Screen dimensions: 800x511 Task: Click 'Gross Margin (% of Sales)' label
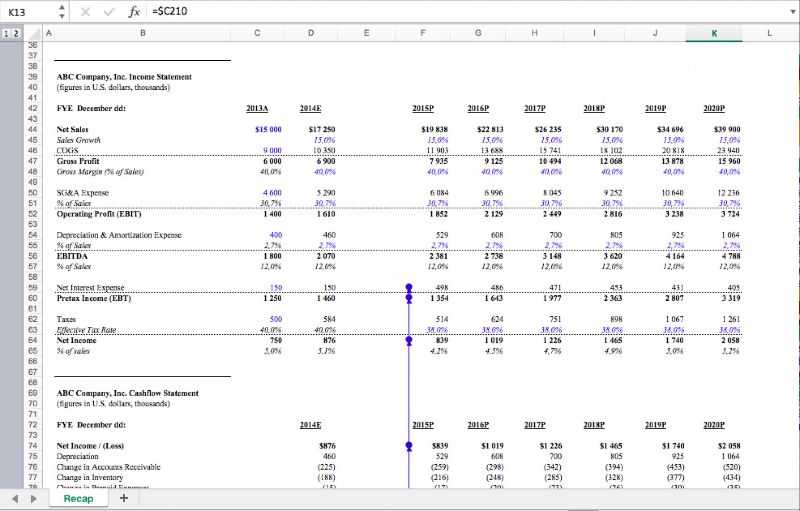pyautogui.click(x=100, y=172)
